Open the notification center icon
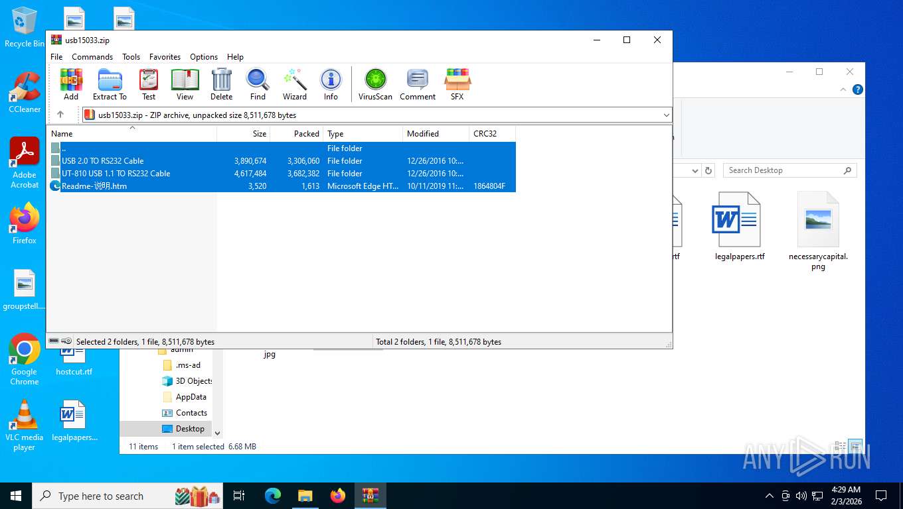The height and width of the screenshot is (509, 903). [x=881, y=496]
